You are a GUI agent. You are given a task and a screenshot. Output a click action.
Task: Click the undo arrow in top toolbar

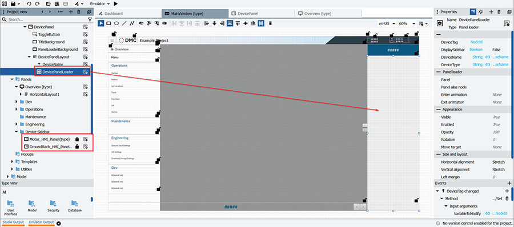pos(29,3)
